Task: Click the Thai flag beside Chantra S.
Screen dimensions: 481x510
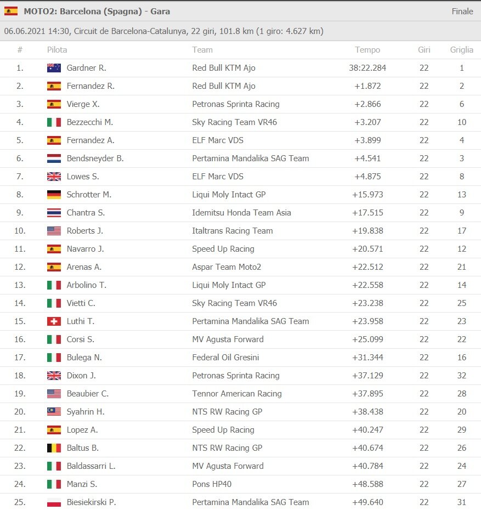Action: (x=54, y=213)
